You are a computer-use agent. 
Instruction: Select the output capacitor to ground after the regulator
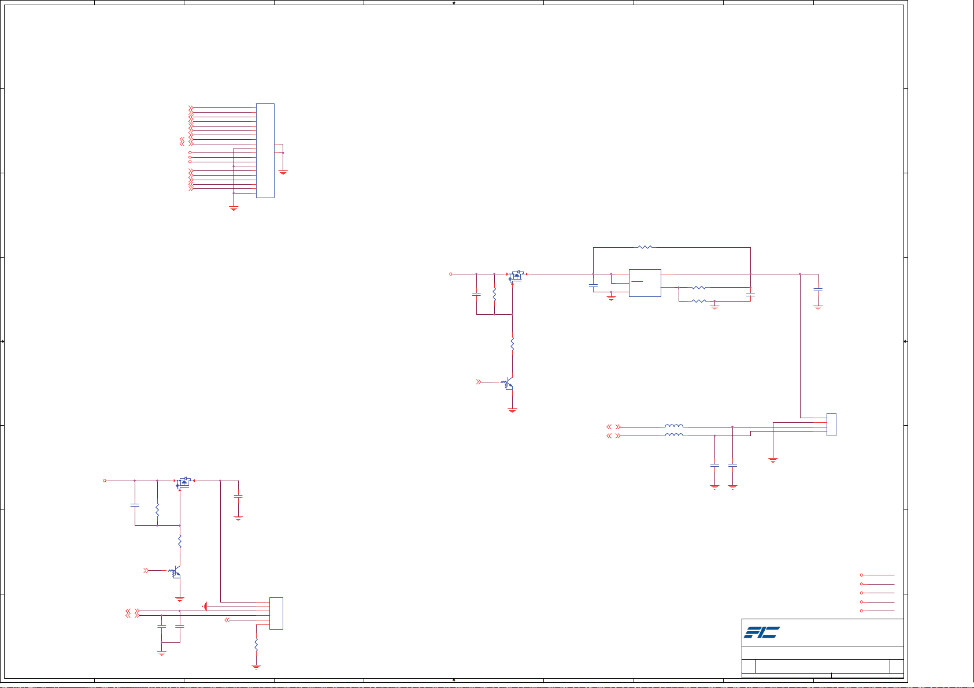click(818, 289)
